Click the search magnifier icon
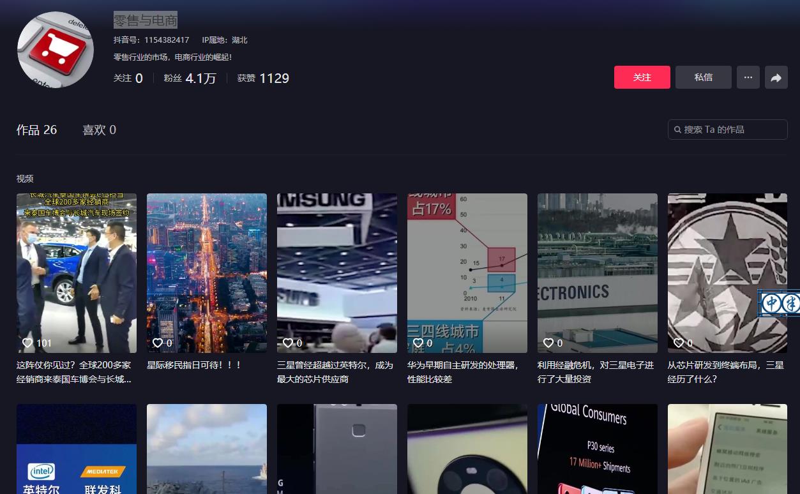800x494 pixels. [677, 130]
